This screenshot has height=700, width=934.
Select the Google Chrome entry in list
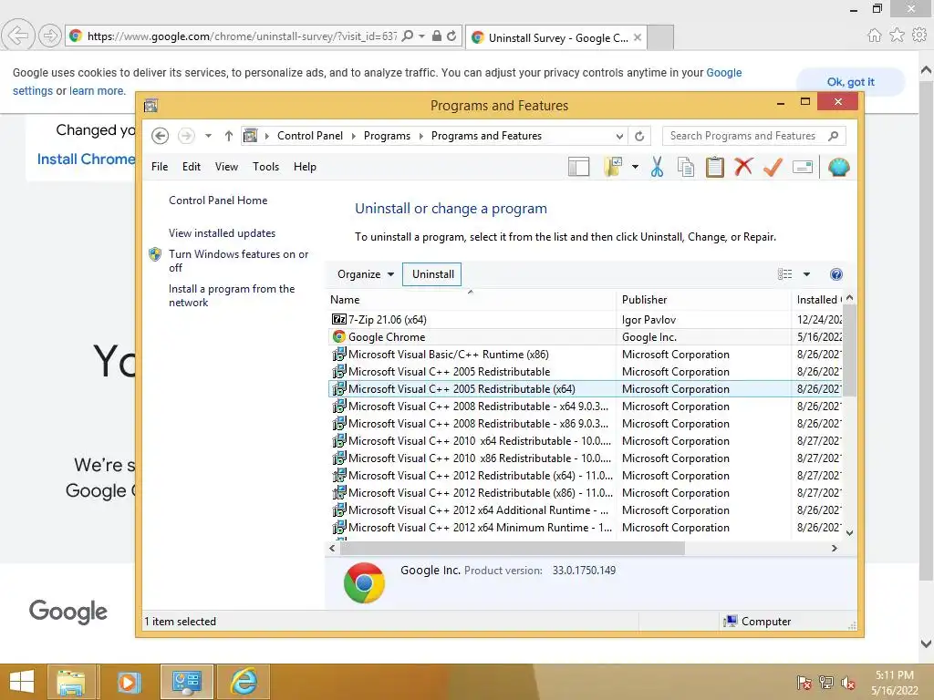click(585, 337)
